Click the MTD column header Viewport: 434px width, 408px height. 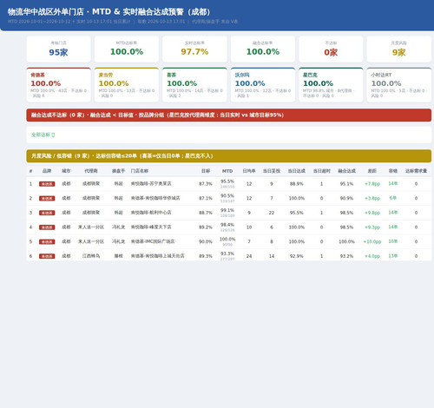pos(227,171)
